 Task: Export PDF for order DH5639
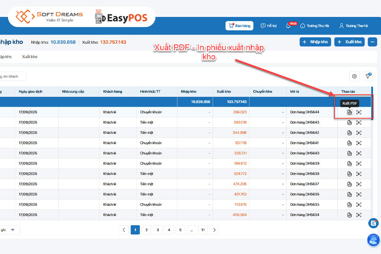(x=349, y=163)
